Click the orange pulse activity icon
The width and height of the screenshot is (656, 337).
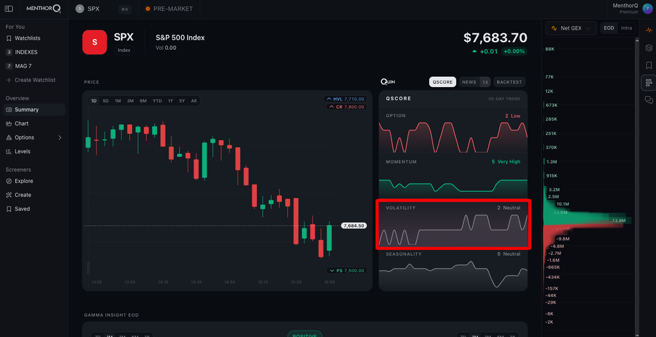coord(649,30)
